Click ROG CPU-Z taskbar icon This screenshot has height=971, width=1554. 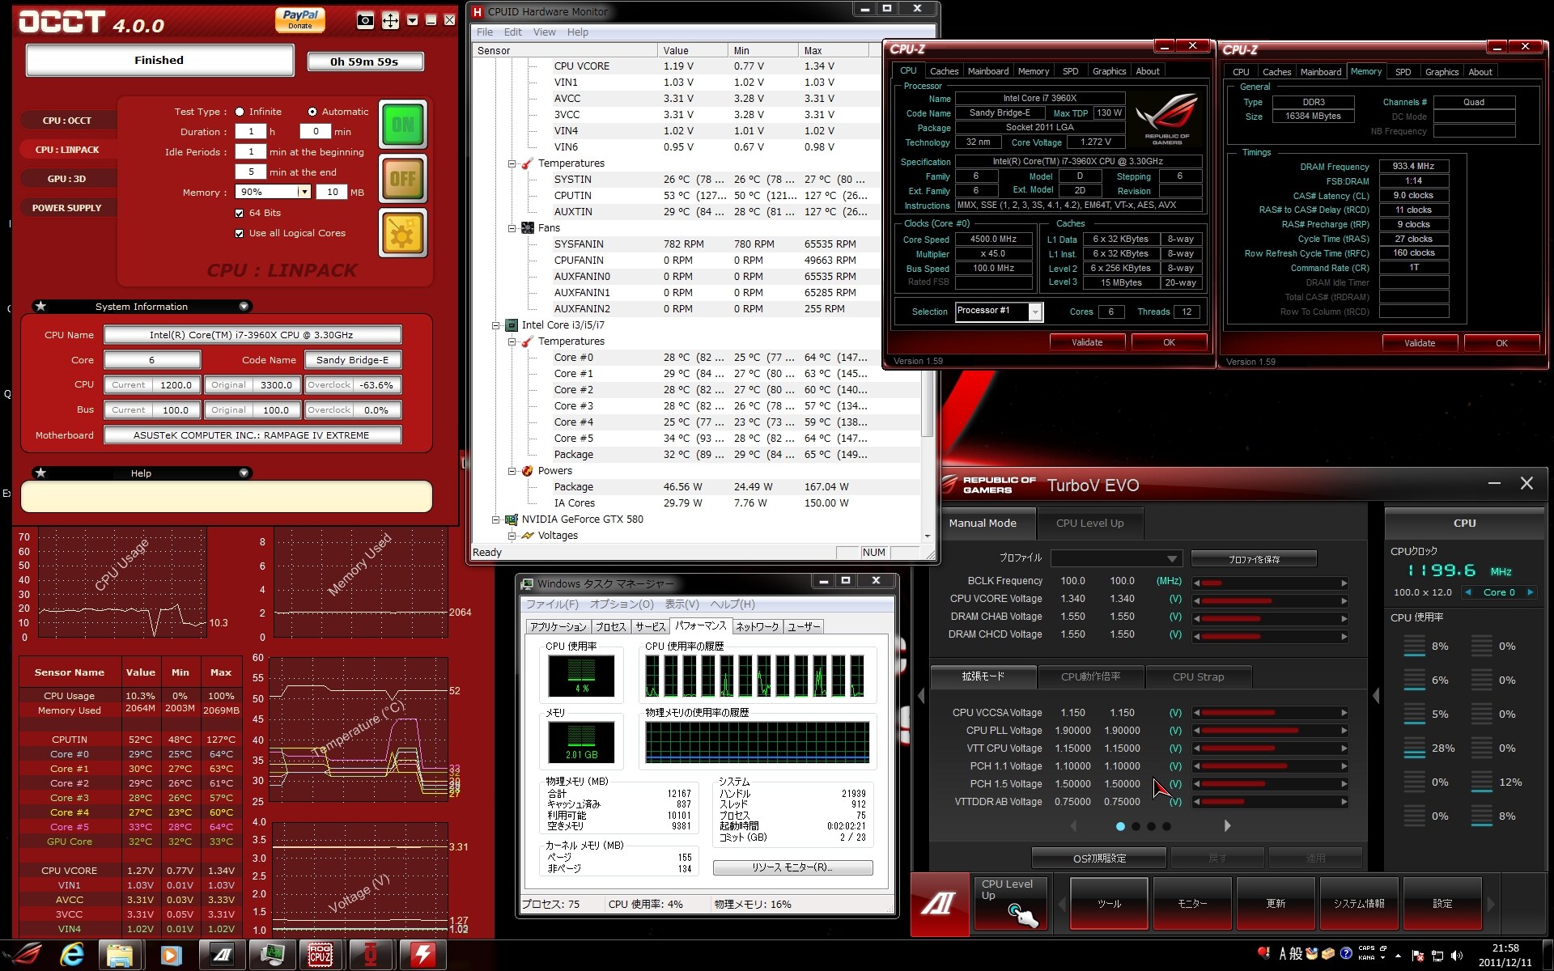(321, 955)
